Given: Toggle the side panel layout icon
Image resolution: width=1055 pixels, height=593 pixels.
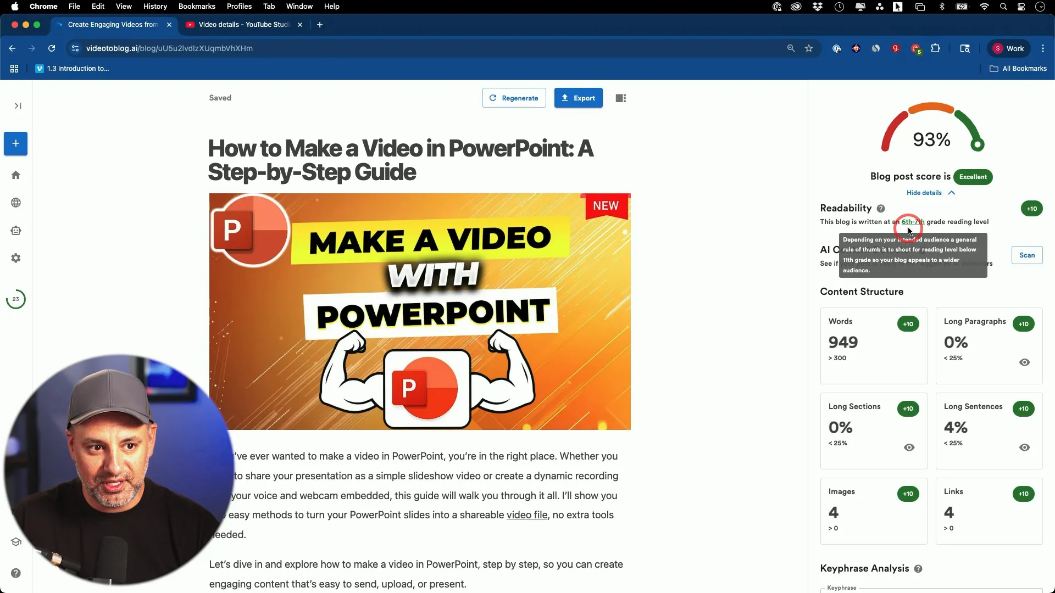Looking at the screenshot, I should 621,98.
